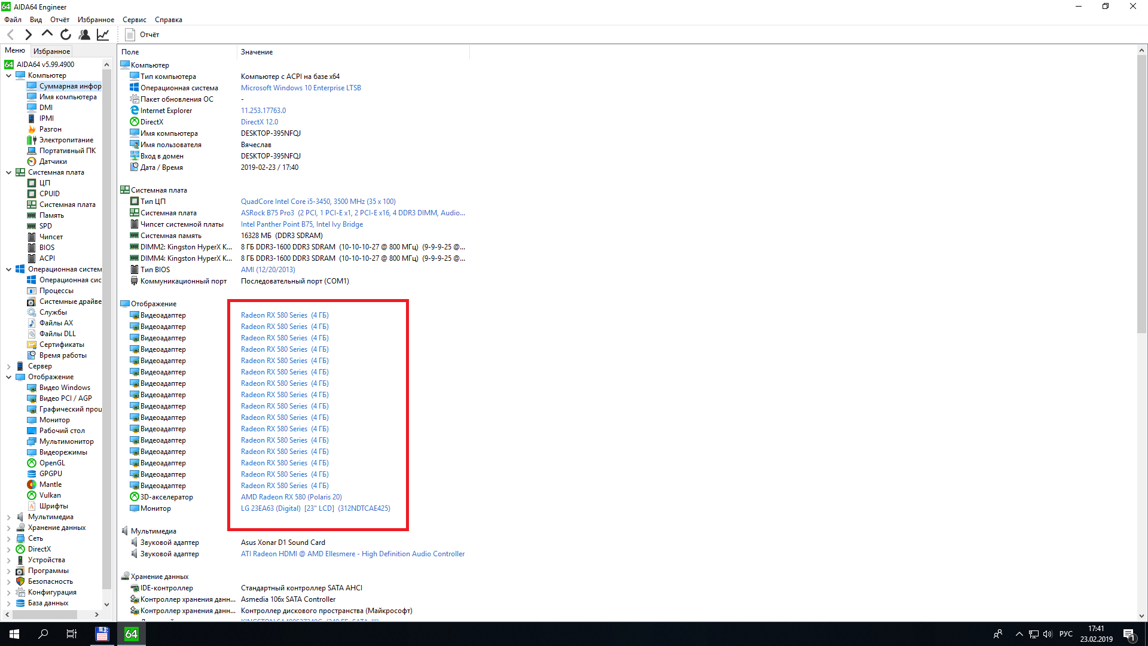Expand the Мультимедиа tree node
Screen dimensions: 1148x646
pos(8,517)
